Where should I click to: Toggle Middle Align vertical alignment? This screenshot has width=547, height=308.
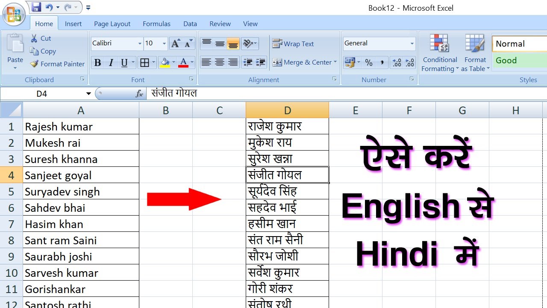click(x=220, y=43)
